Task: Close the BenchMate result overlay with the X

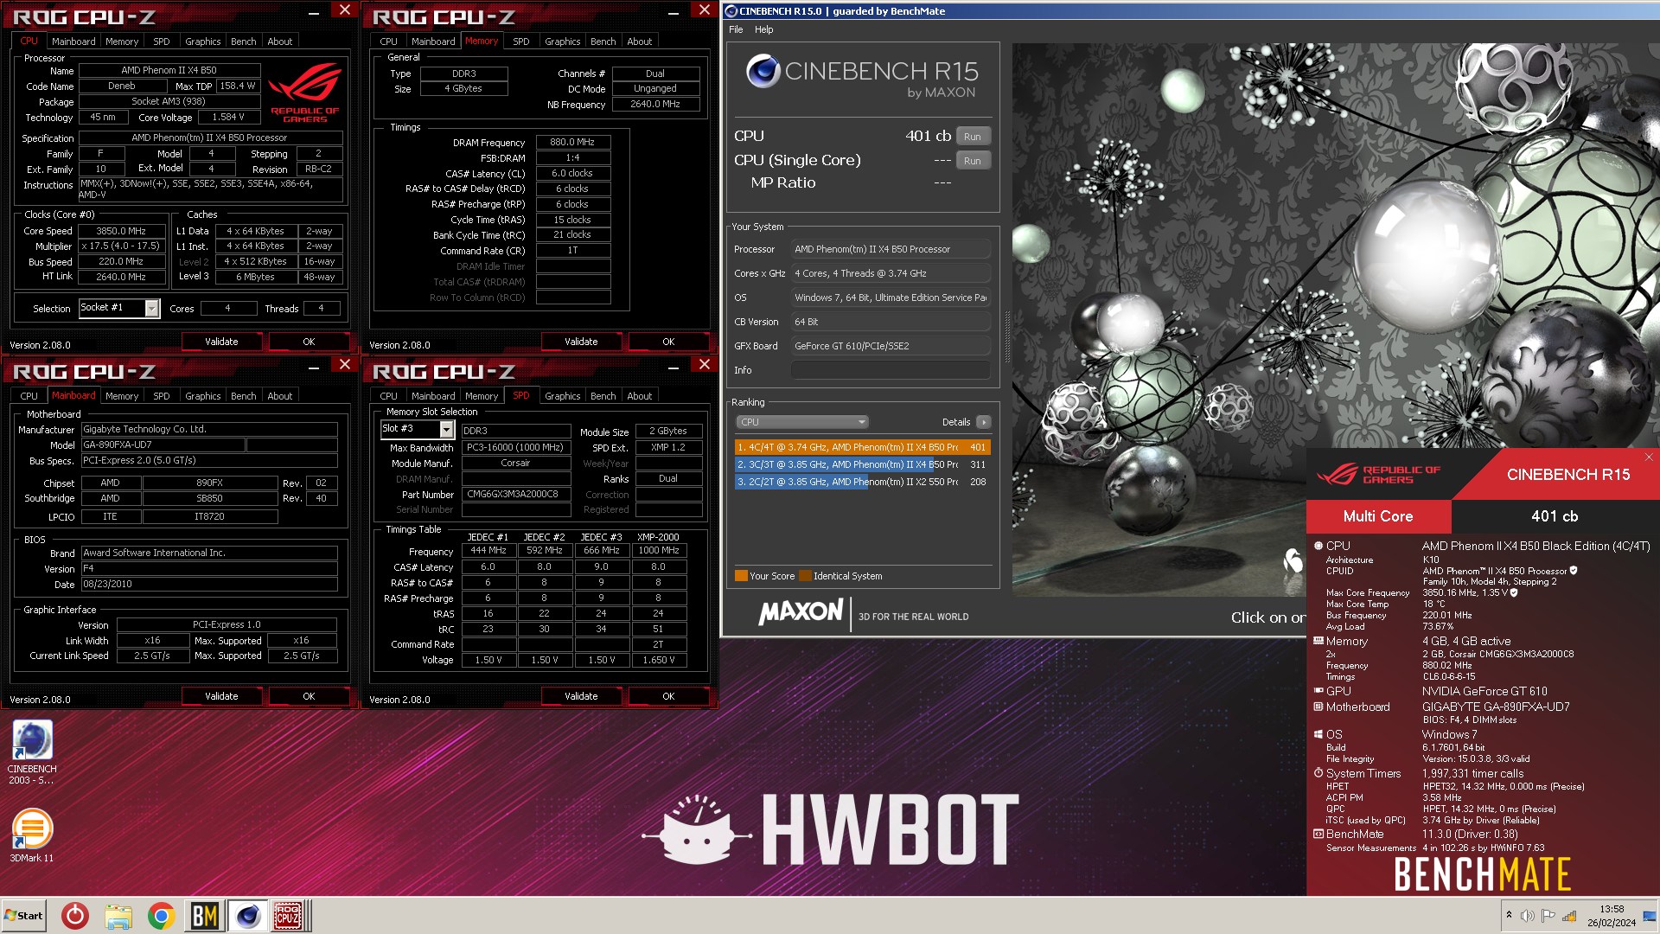Action: 1649,457
